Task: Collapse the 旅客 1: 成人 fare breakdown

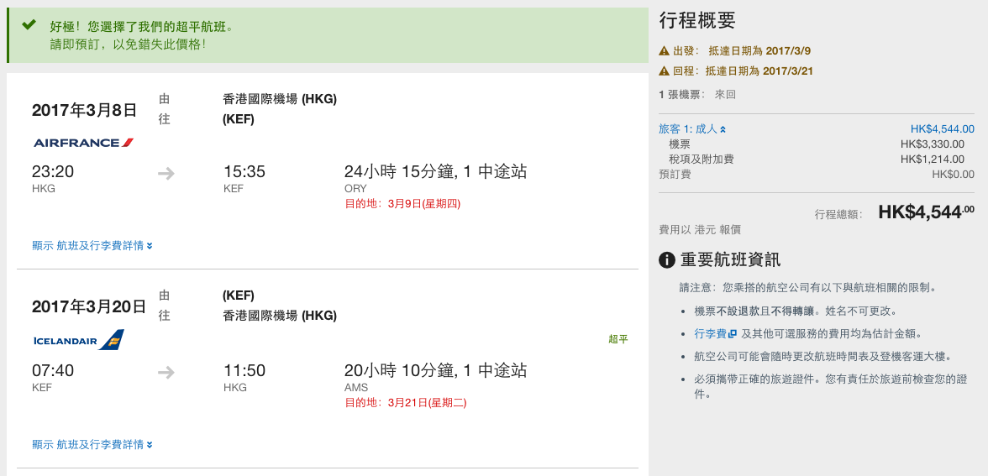Action: (692, 129)
